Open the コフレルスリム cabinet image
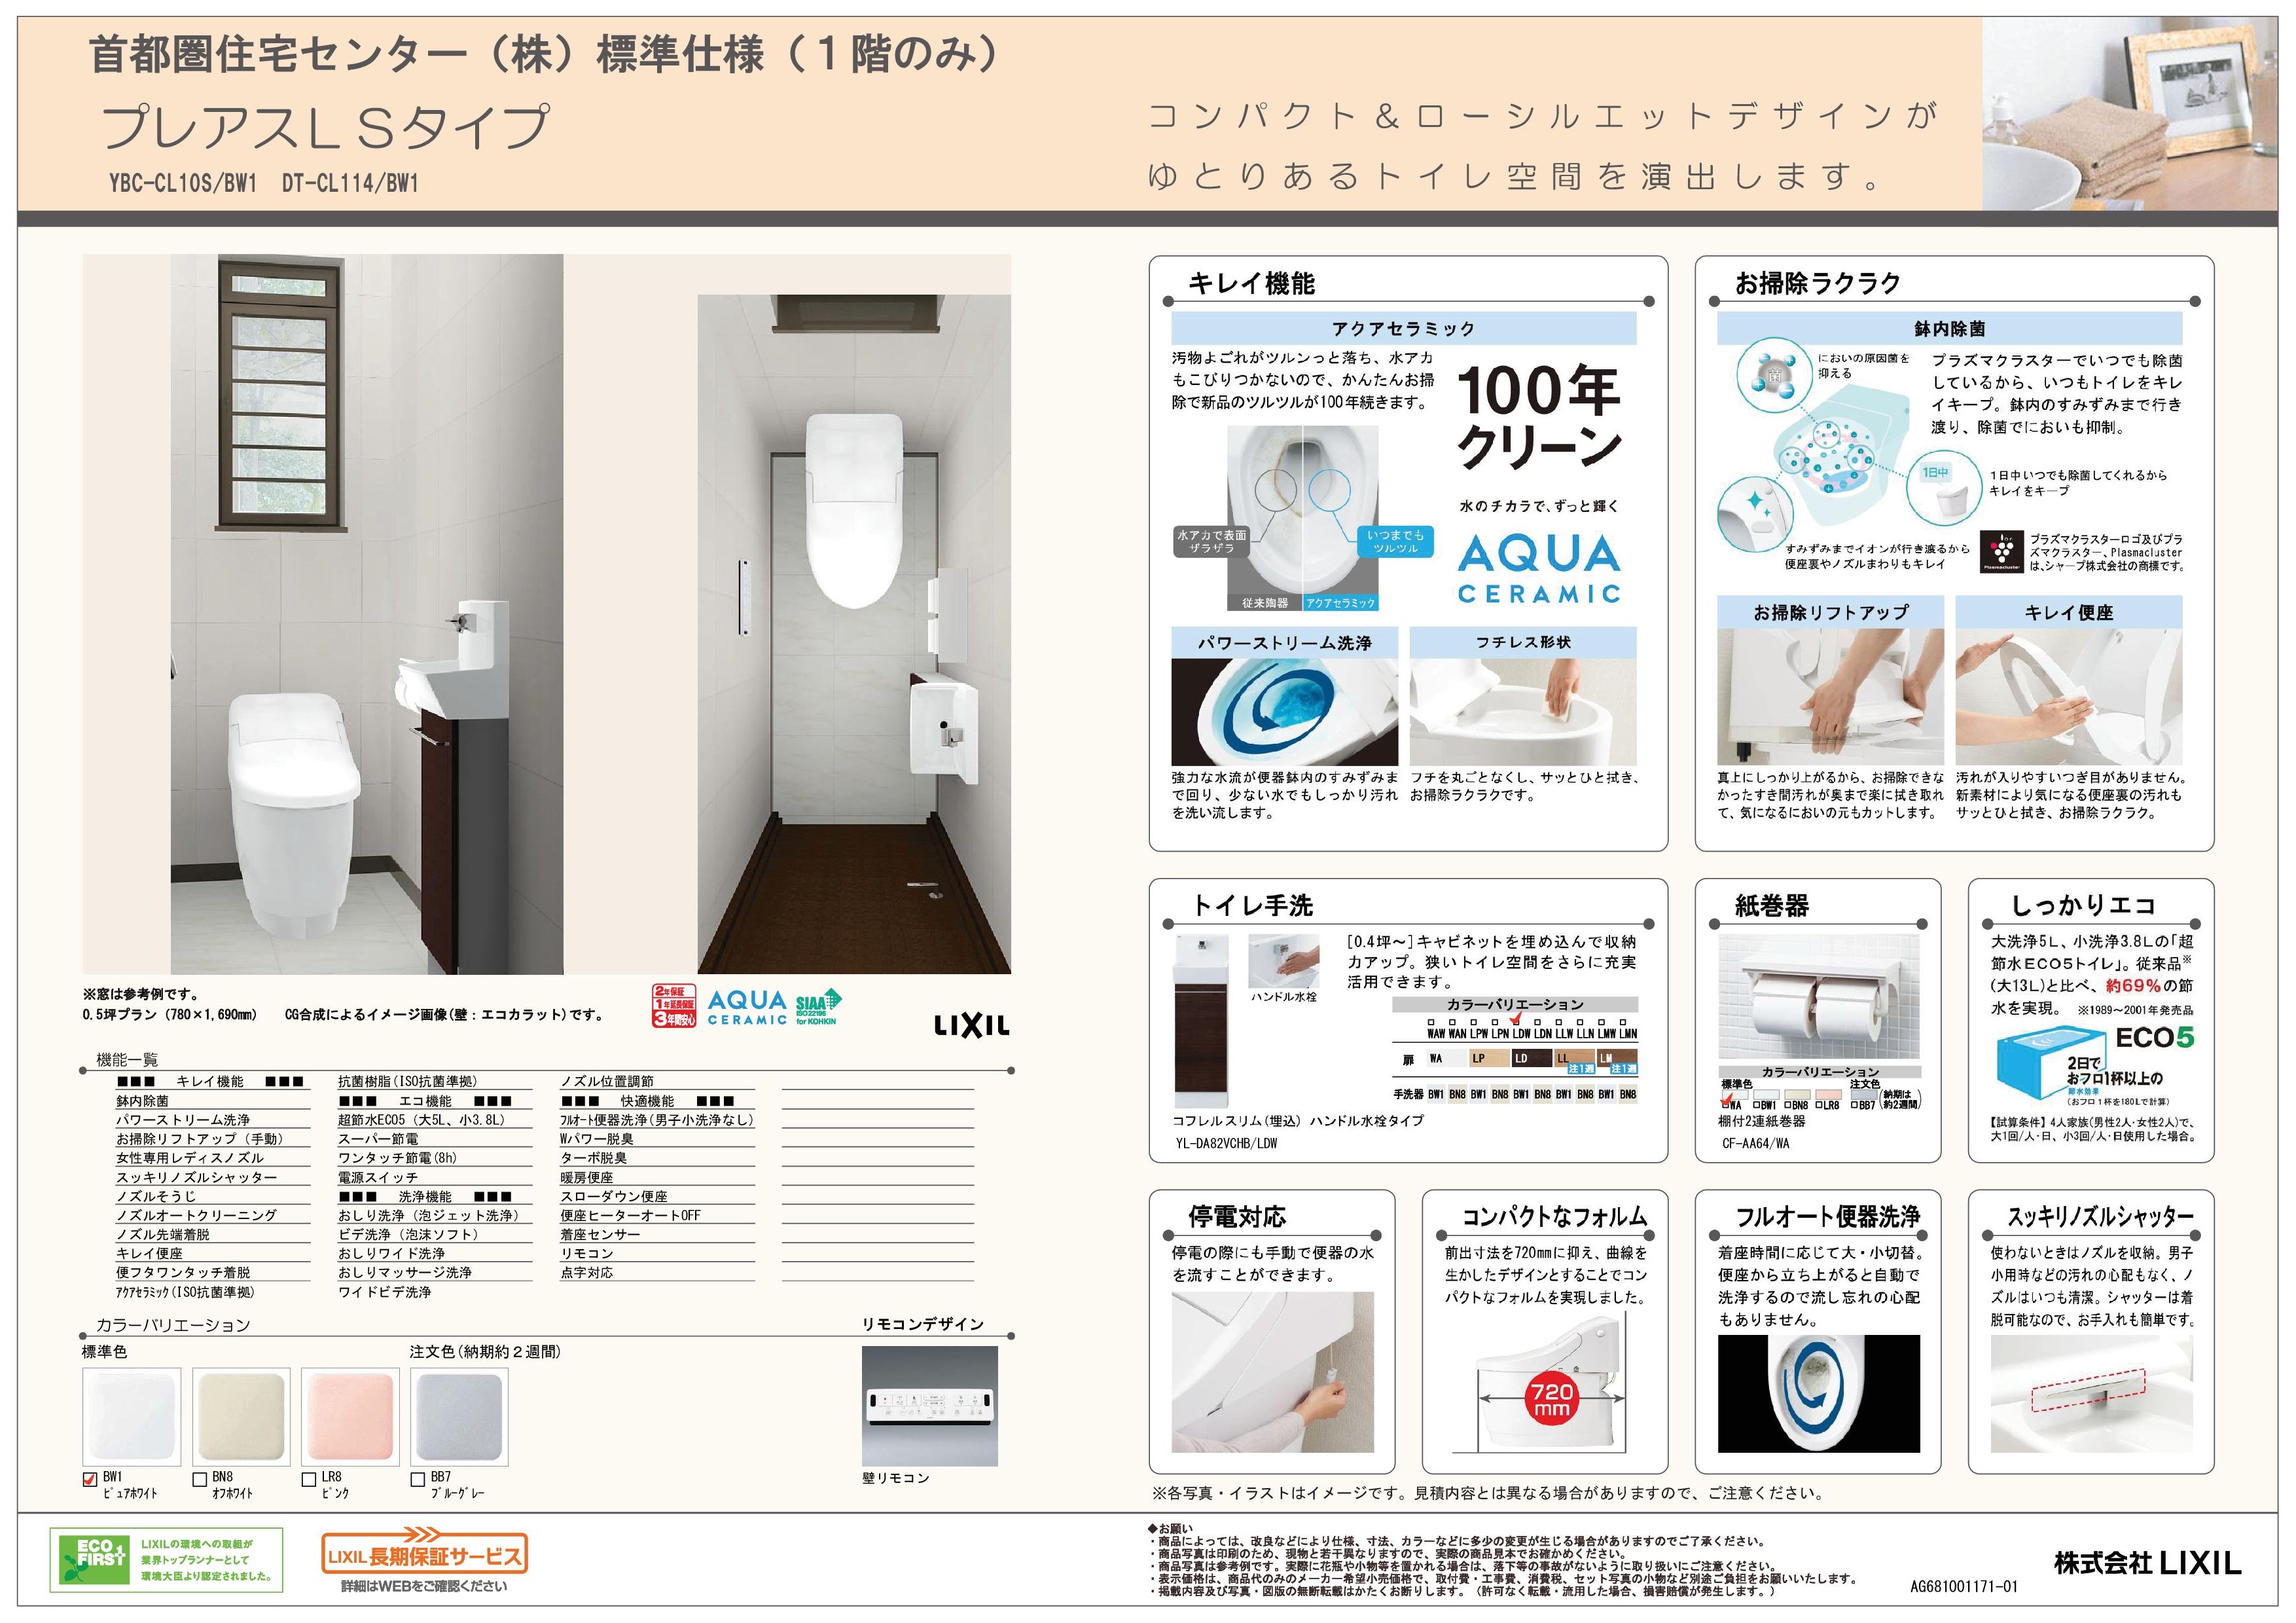Image resolution: width=2296 pixels, height=1623 pixels. (x=1202, y=1020)
